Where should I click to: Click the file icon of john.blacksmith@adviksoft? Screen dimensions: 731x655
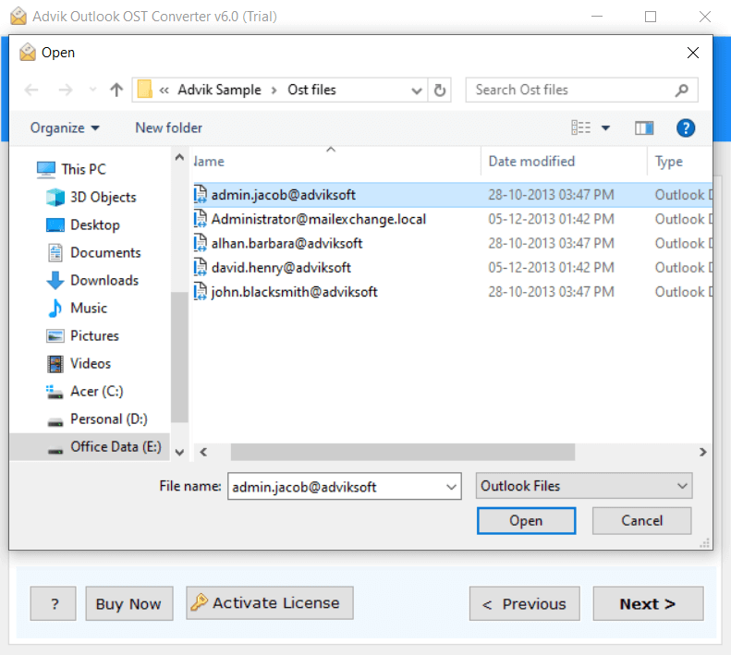(x=200, y=292)
